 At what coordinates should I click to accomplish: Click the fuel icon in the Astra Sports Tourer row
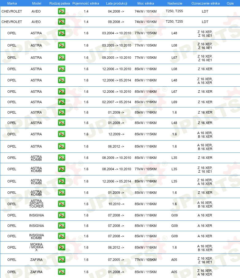[61, 204]
